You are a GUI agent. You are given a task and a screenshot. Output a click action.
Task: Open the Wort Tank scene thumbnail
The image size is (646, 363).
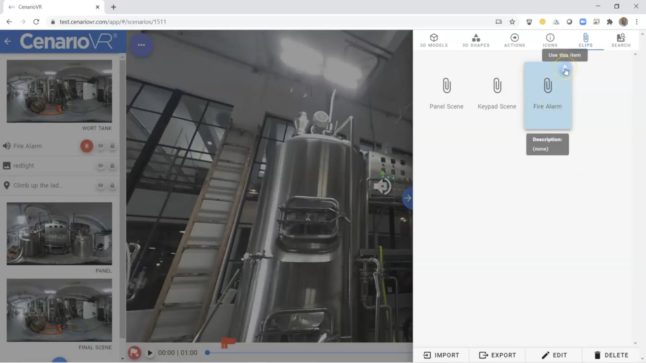(59, 91)
